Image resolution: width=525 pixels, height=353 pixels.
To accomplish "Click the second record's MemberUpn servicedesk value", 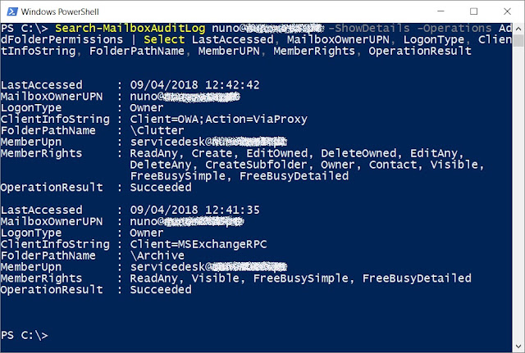I will click(208, 267).
